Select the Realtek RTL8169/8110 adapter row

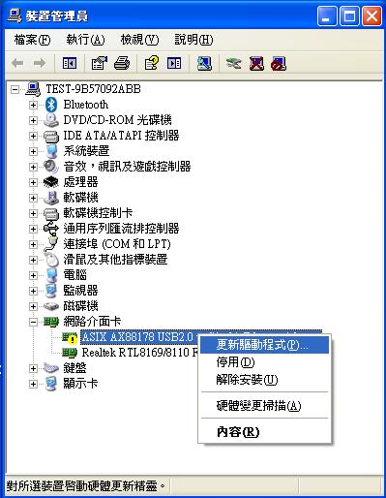click(139, 353)
